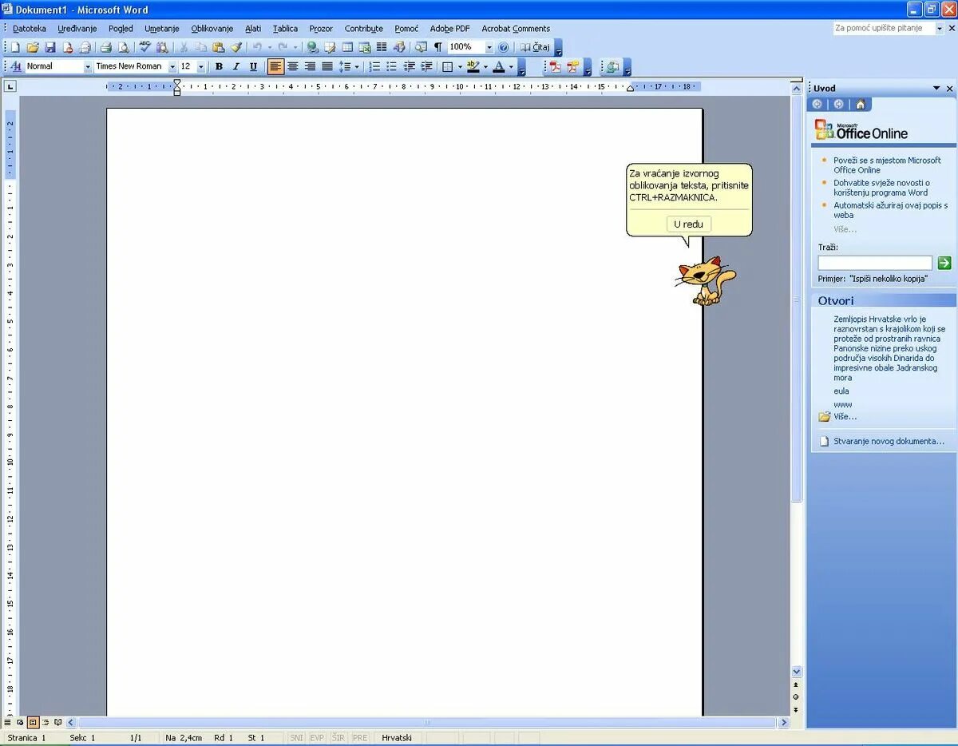This screenshot has height=746, width=958.
Task: Click the first Adobe PDF convert icon
Action: click(556, 66)
